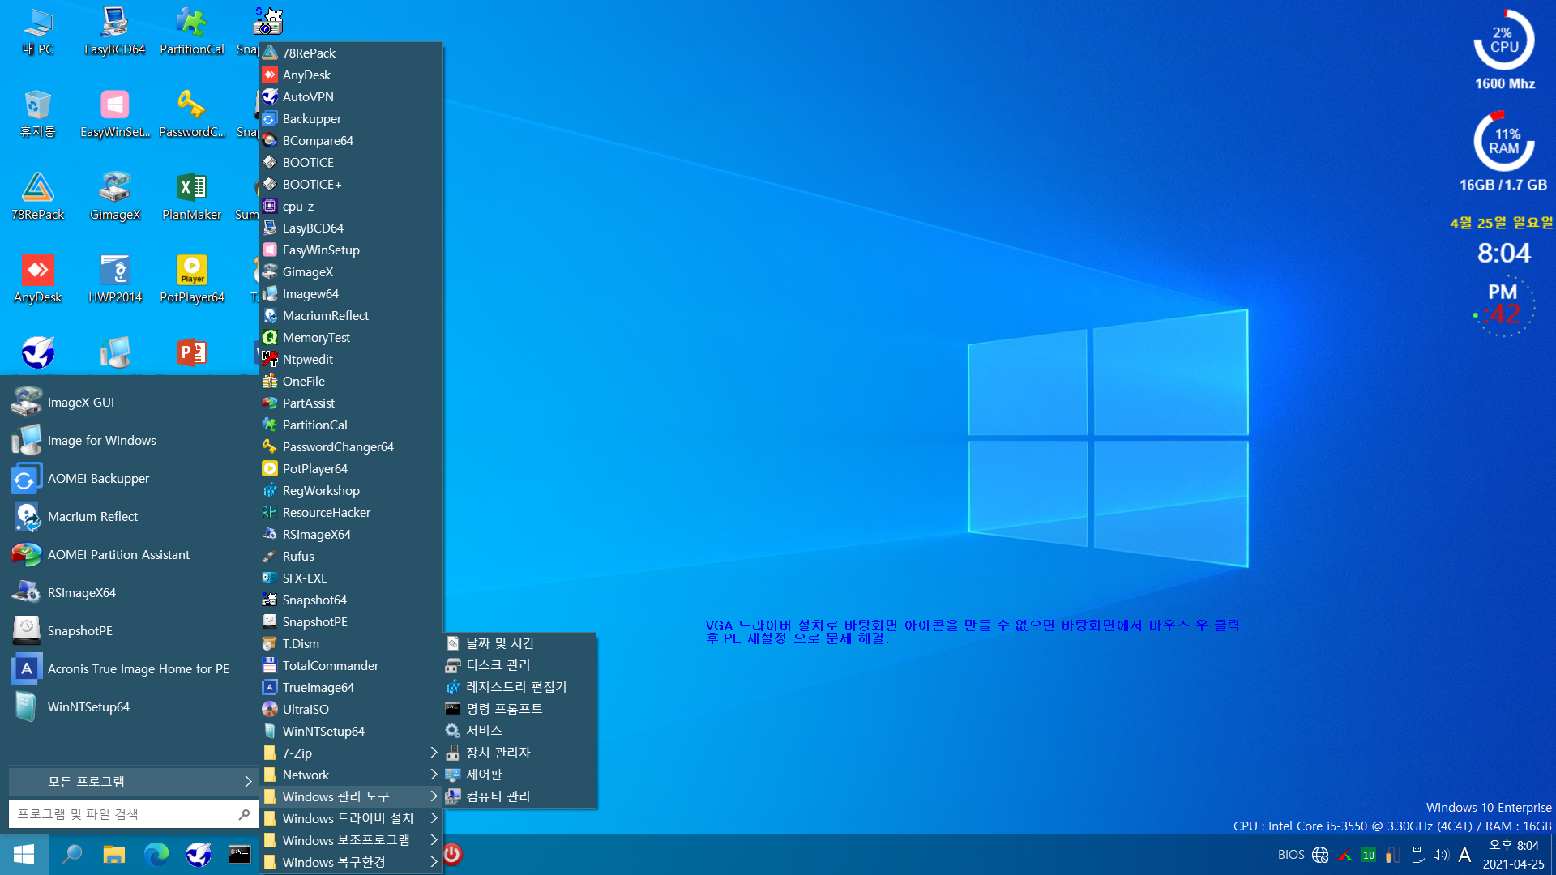The height and width of the screenshot is (875, 1556).
Task: Open T.Dism from the program list
Action: [x=352, y=643]
